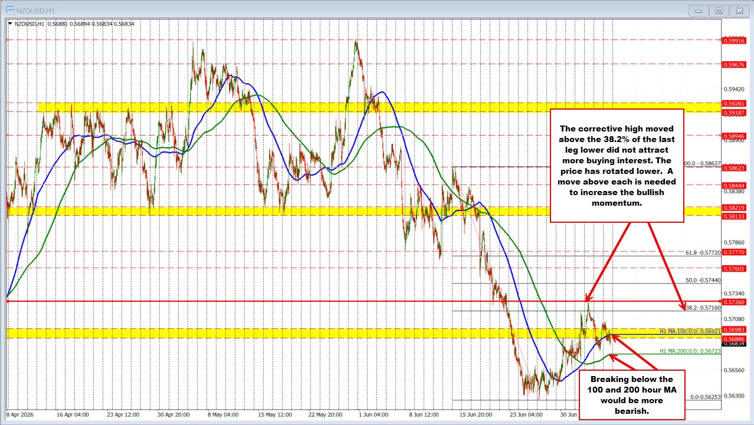Image resolution: width=754 pixels, height=425 pixels.
Task: Close the NZDUSD,H1 chart window
Action: click(x=738, y=10)
